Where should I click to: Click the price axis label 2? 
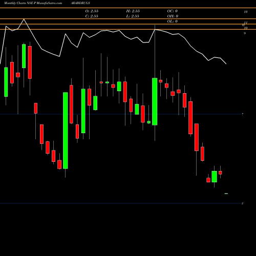coord(242,203)
